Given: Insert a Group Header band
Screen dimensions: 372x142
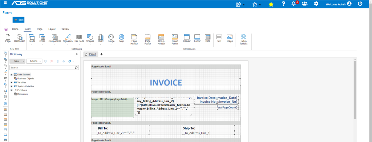Looking at the screenshot, I should (x=161, y=39).
